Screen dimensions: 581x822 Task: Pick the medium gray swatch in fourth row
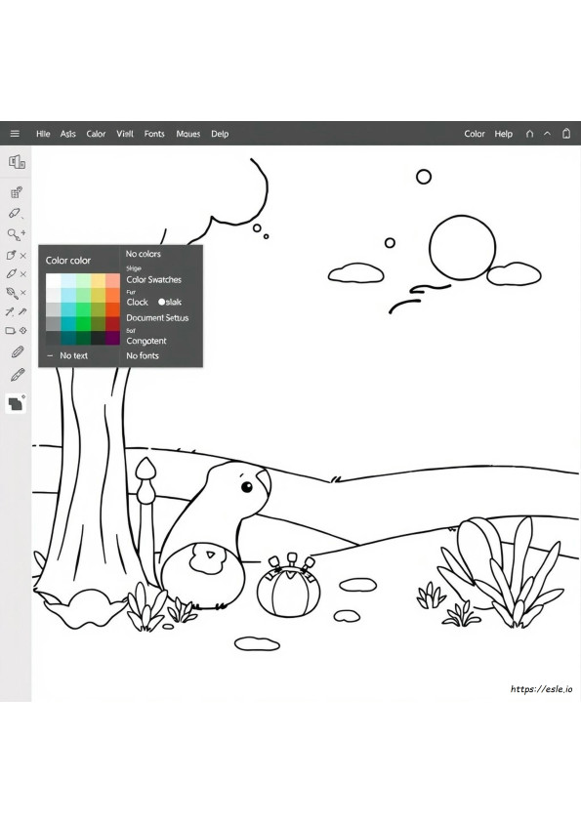point(54,323)
